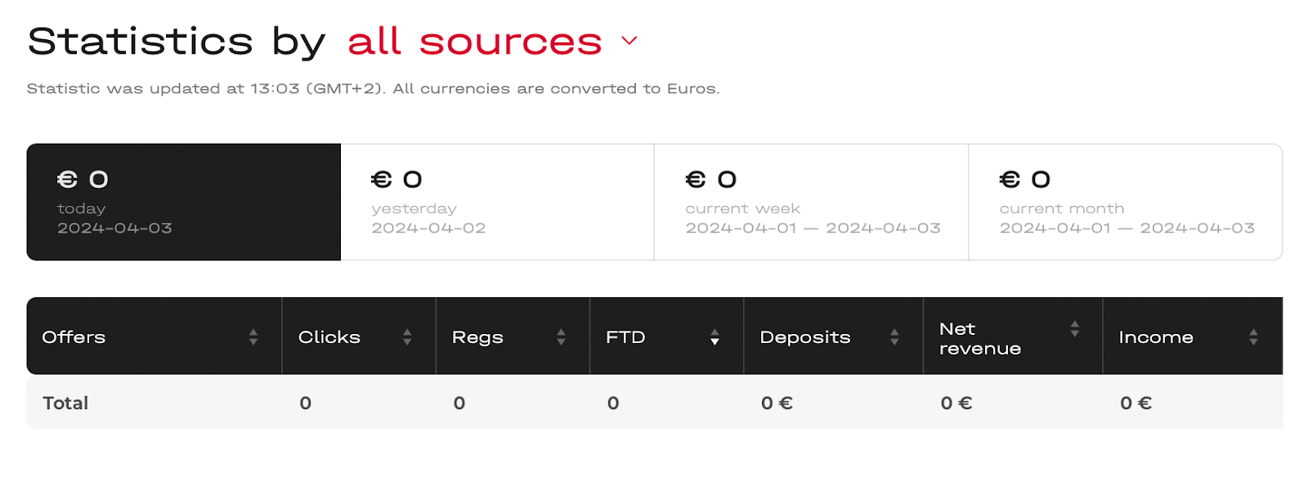
Task: Click the statistic update time notice
Action: tap(373, 88)
